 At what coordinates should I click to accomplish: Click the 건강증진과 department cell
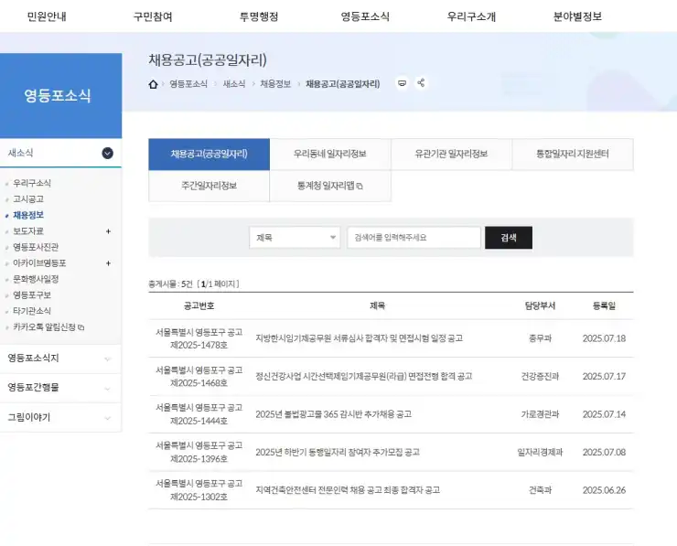[x=540, y=376]
